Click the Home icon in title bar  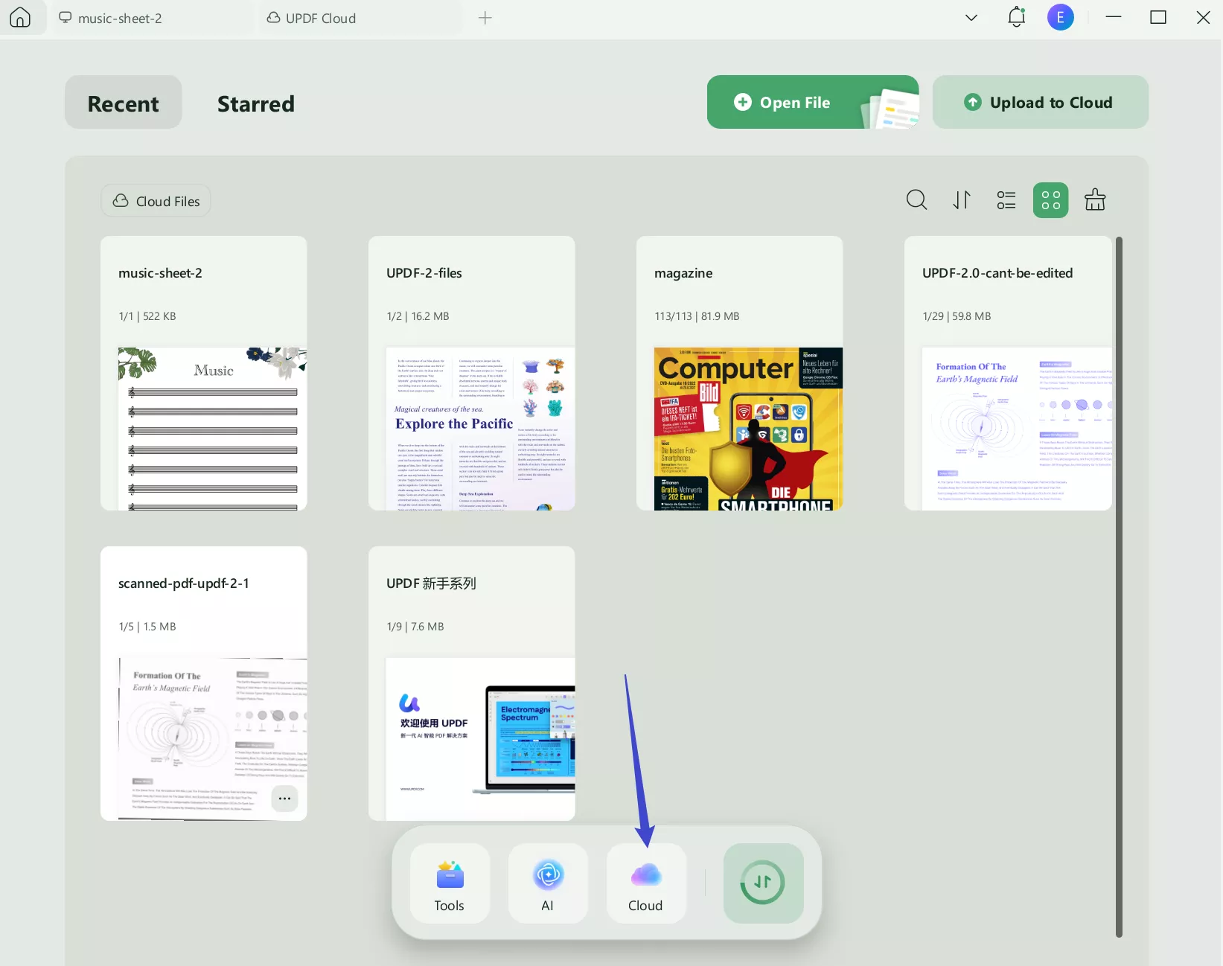pyautogui.click(x=20, y=18)
